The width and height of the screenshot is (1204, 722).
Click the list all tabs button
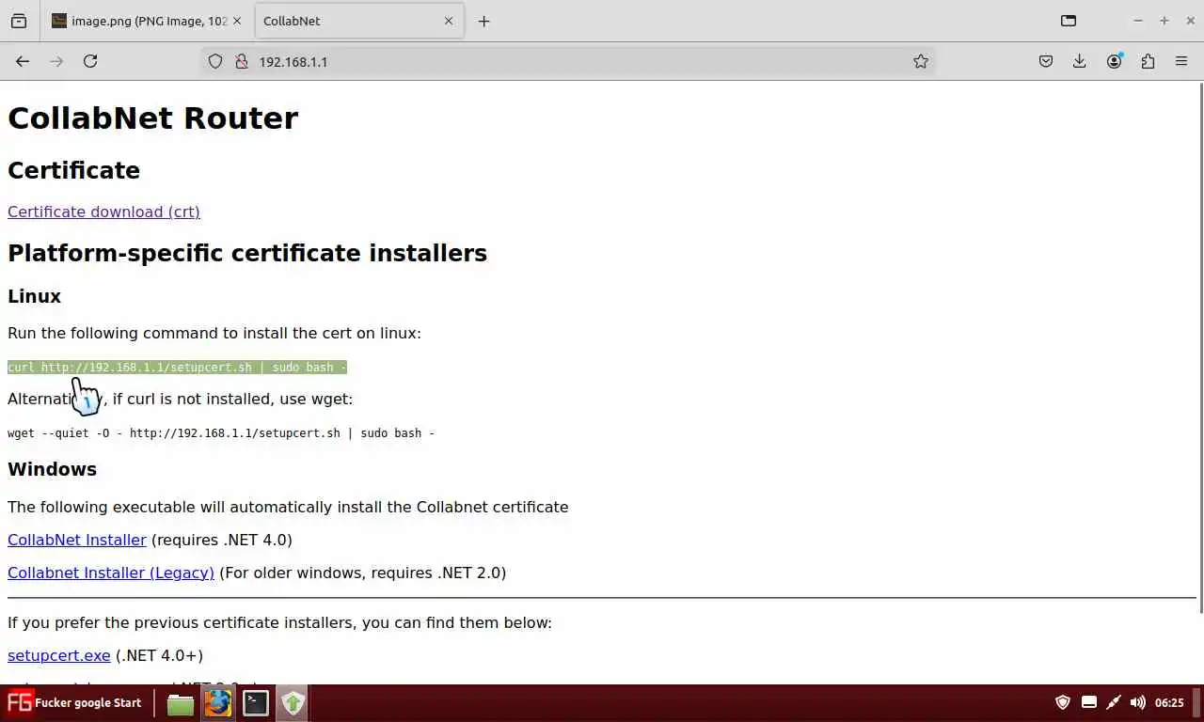tap(1069, 21)
